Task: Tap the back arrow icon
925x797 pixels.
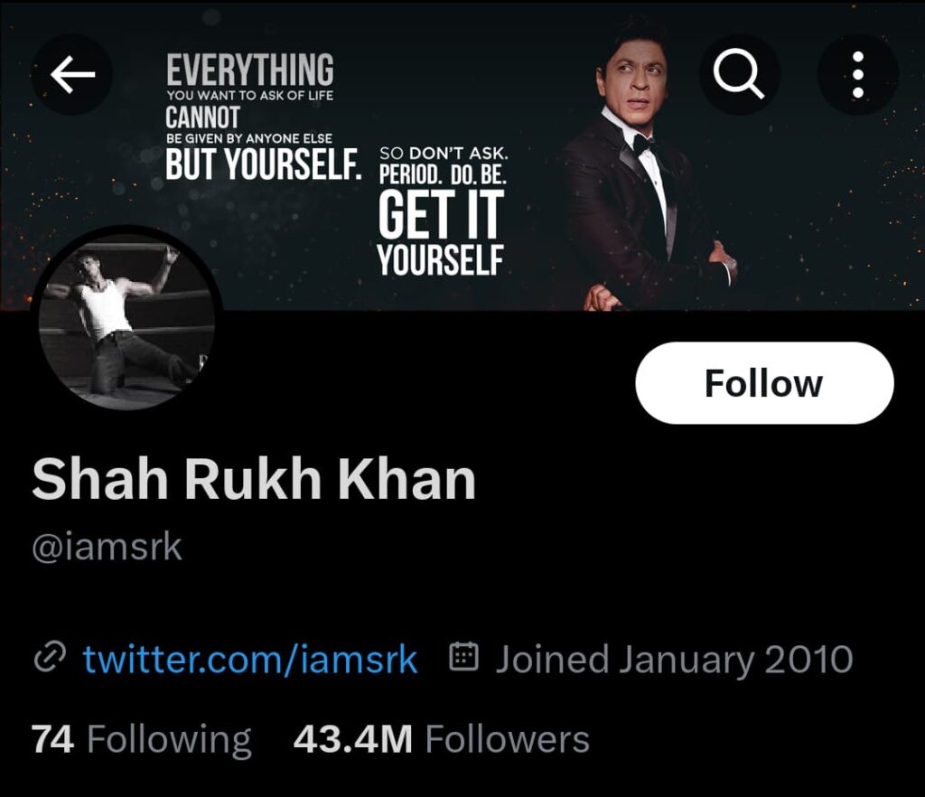Action: pos(72,76)
